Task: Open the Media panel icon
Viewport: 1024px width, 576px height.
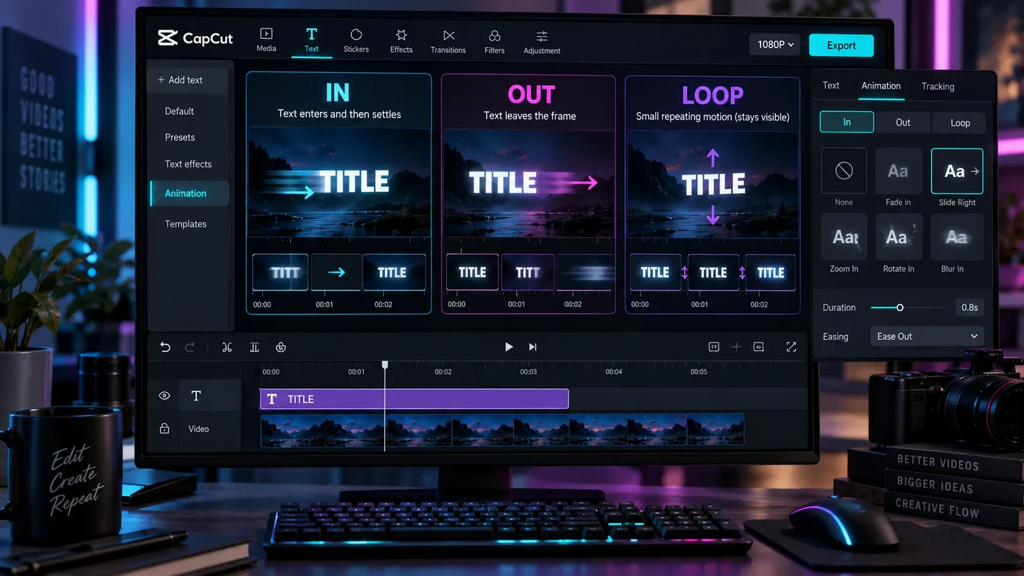Action: point(266,34)
